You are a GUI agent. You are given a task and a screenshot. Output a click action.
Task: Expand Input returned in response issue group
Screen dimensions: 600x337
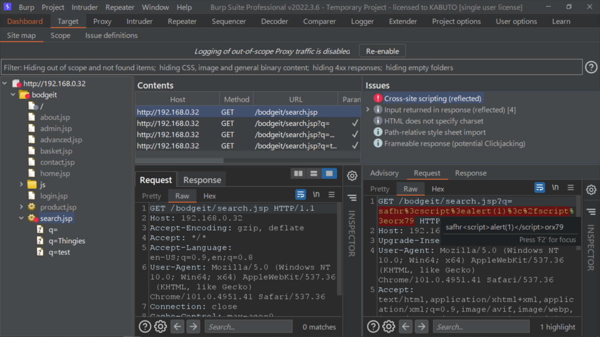pyautogui.click(x=368, y=109)
